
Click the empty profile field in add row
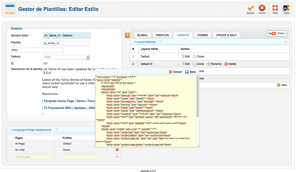point(81,157)
